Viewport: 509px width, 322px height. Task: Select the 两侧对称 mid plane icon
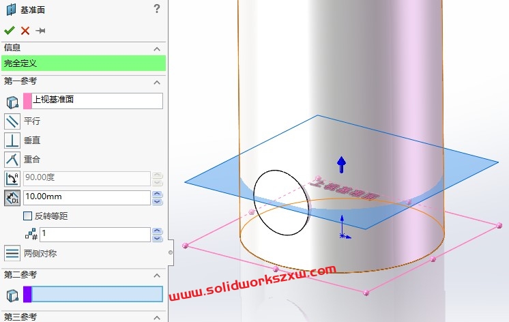12,253
